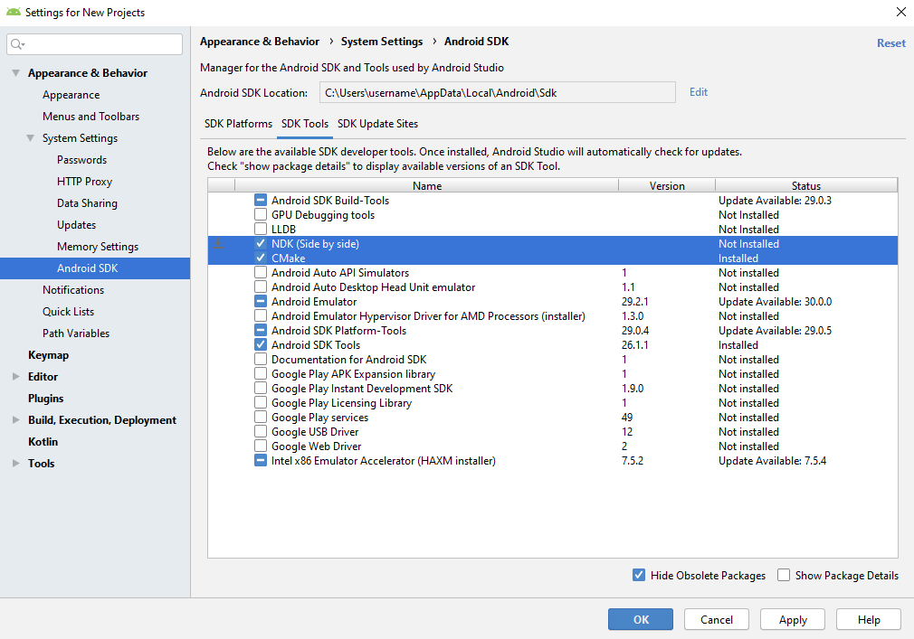Disable Hide Obsolete Packages
Image resolution: width=914 pixels, height=639 pixels.
pos(639,575)
